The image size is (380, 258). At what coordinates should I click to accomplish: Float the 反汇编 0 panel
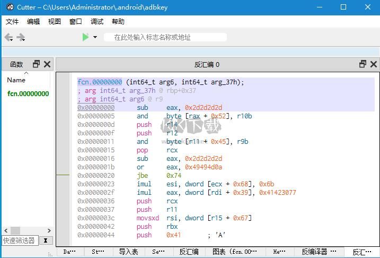point(363,64)
